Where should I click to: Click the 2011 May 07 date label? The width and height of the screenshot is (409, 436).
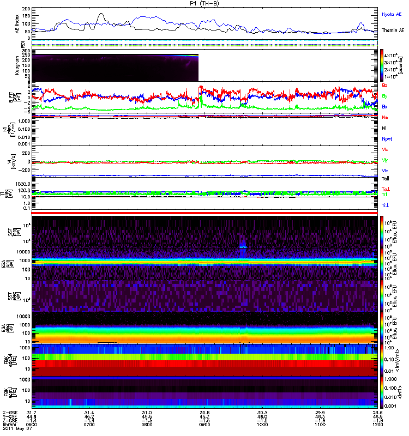pyautogui.click(x=17, y=428)
